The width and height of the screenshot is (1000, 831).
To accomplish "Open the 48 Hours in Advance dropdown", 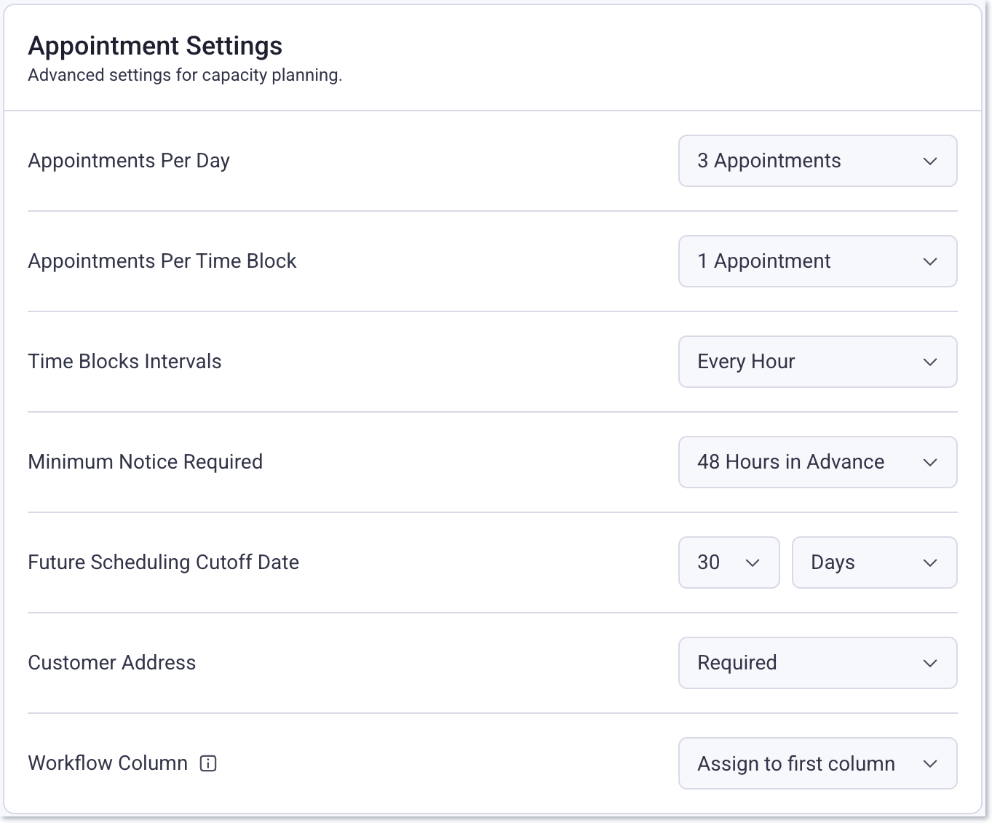I will pos(817,462).
